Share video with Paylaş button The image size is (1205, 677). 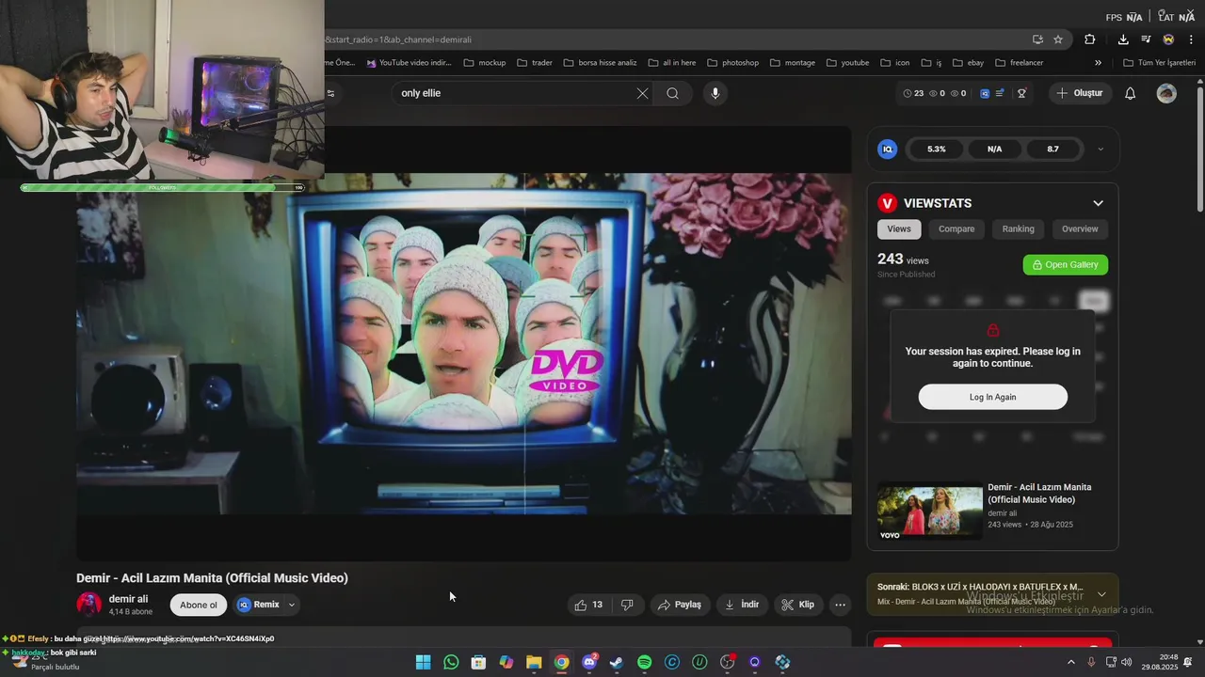pos(680,605)
